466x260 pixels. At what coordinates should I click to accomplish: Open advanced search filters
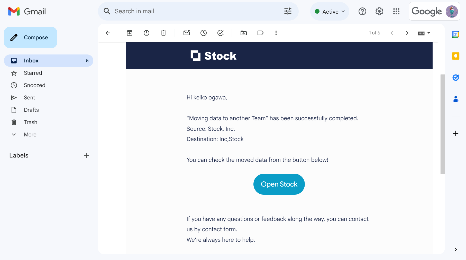point(288,11)
